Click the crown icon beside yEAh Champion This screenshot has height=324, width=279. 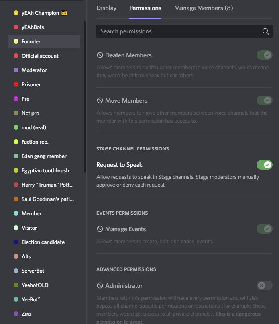coord(64,13)
